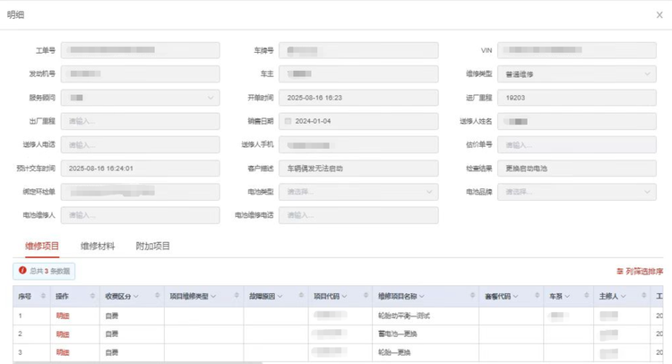Viewport: 672px width, 364px height.
Task: Click the 估价单号 input field
Action: pyautogui.click(x=576, y=144)
